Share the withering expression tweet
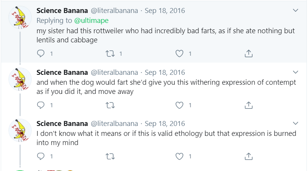Viewport: 308px width, 171px height. [x=249, y=105]
